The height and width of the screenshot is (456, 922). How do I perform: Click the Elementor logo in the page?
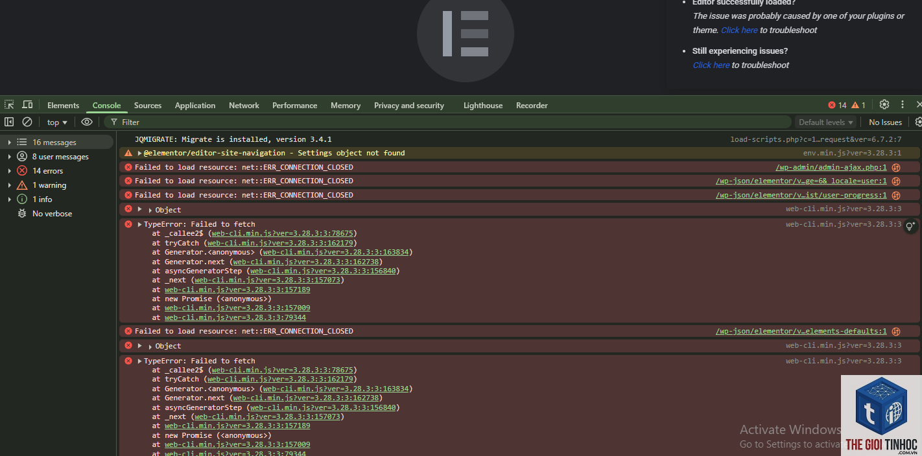pos(466,34)
